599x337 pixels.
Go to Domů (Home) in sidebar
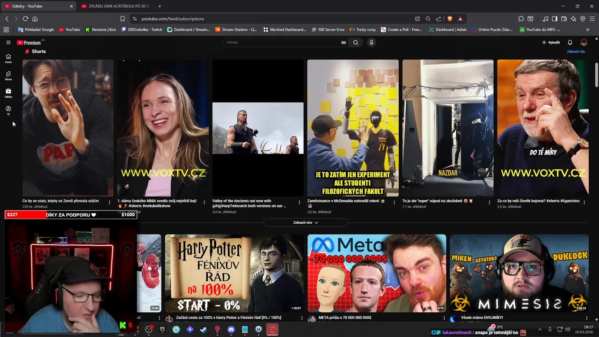click(8, 59)
